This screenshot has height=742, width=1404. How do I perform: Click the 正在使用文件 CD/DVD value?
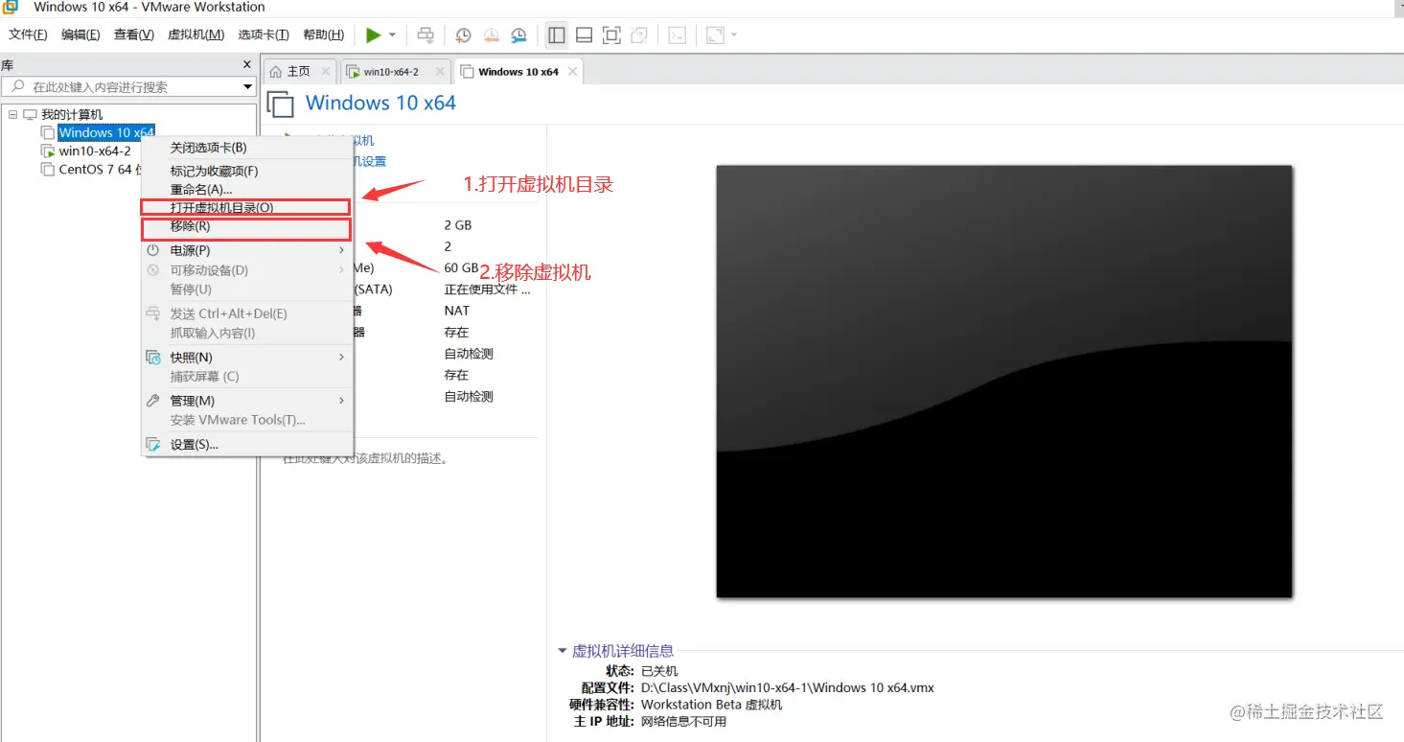488,290
